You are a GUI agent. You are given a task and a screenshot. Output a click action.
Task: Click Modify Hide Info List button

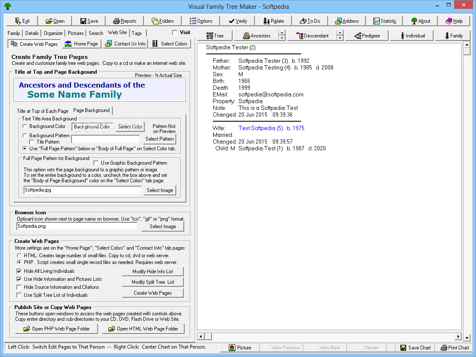153,271
